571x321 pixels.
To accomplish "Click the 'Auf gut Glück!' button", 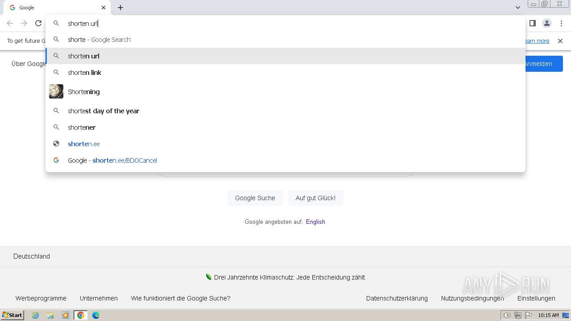I will (315, 198).
